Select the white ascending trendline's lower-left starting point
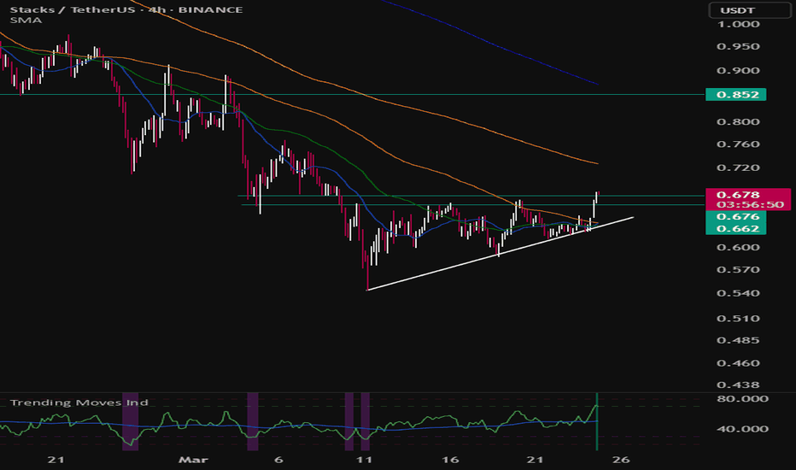Image resolution: width=796 pixels, height=470 pixels. tap(367, 291)
